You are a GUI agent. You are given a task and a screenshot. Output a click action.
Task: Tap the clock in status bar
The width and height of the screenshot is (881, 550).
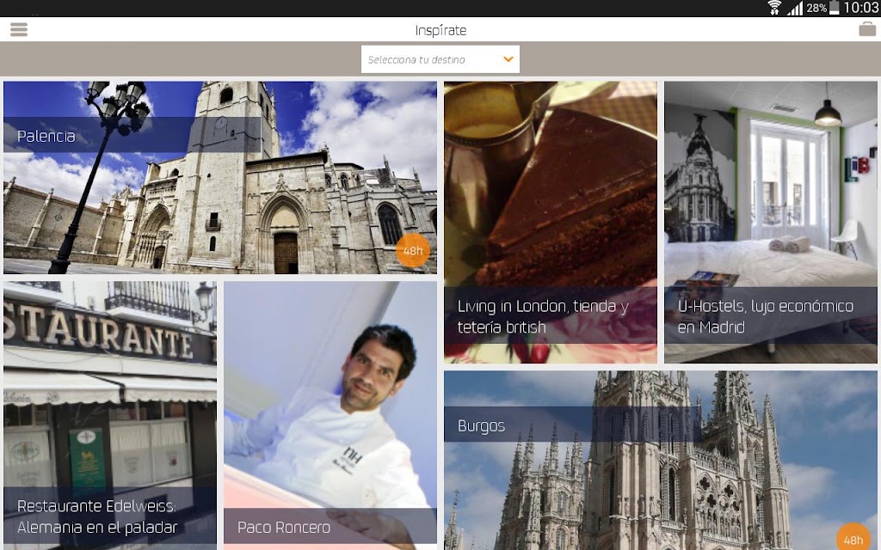(860, 8)
